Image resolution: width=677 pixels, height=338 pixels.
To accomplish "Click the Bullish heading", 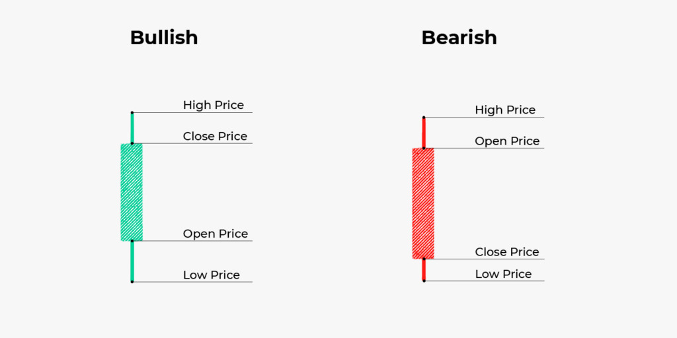I will click(164, 38).
